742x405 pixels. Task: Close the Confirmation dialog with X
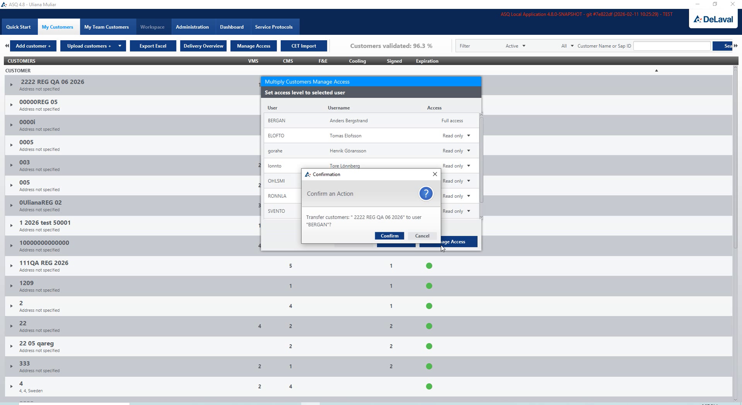coord(435,174)
